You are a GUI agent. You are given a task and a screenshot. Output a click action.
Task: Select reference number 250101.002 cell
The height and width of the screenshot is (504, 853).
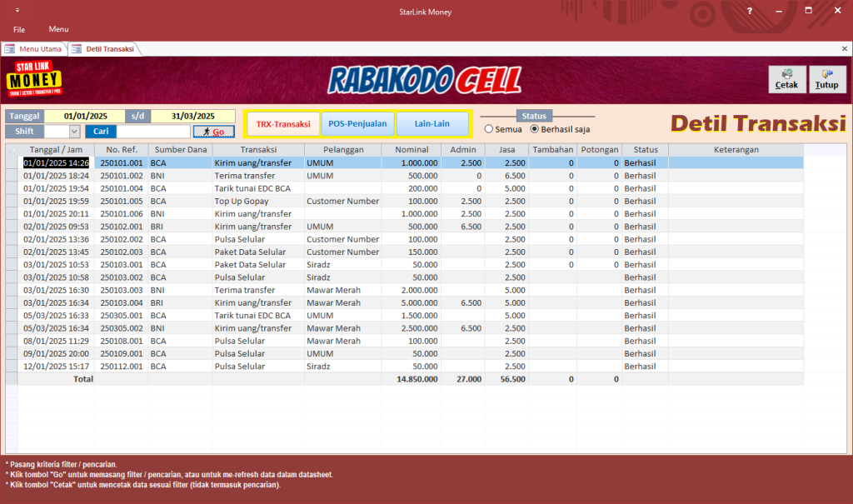click(122, 176)
